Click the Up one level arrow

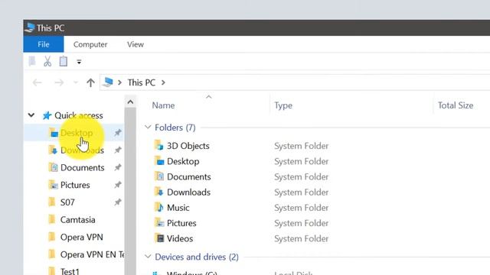[90, 82]
